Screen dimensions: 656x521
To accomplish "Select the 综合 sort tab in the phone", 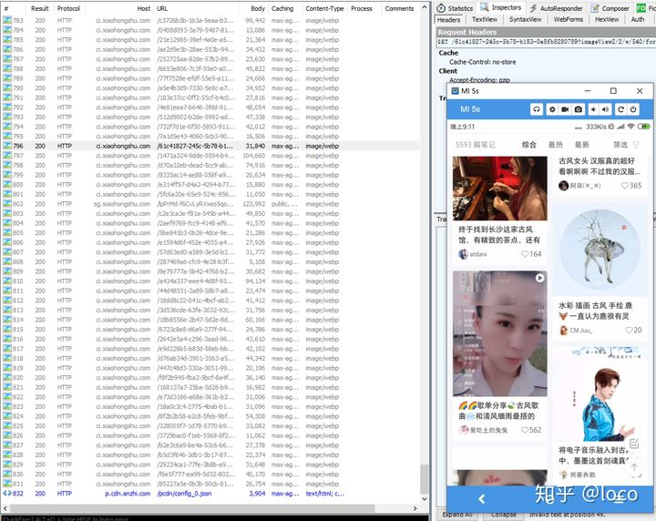I will click(x=528, y=145).
